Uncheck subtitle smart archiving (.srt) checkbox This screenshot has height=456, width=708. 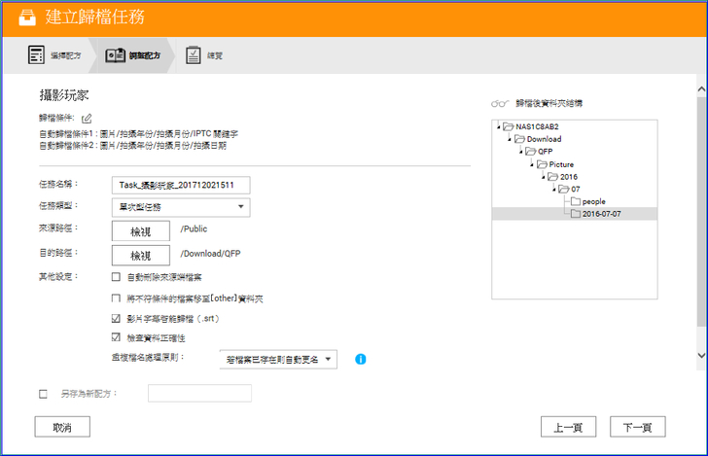tap(116, 319)
